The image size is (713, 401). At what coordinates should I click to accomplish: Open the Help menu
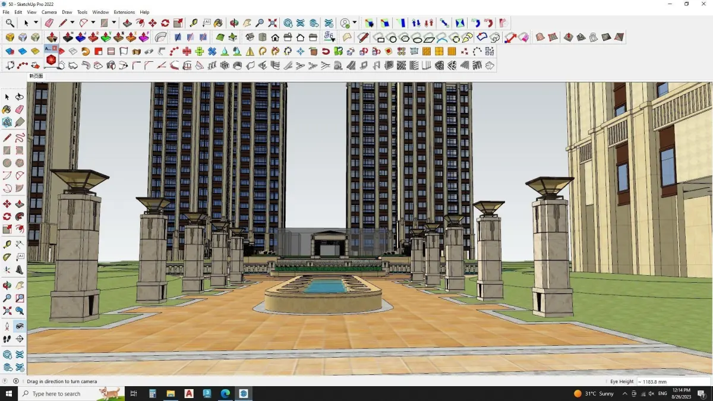click(x=144, y=12)
